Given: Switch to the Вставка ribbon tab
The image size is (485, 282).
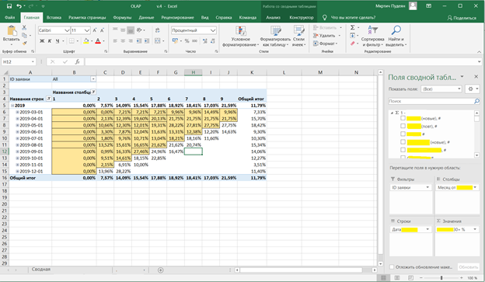Looking at the screenshot, I should 54,18.
